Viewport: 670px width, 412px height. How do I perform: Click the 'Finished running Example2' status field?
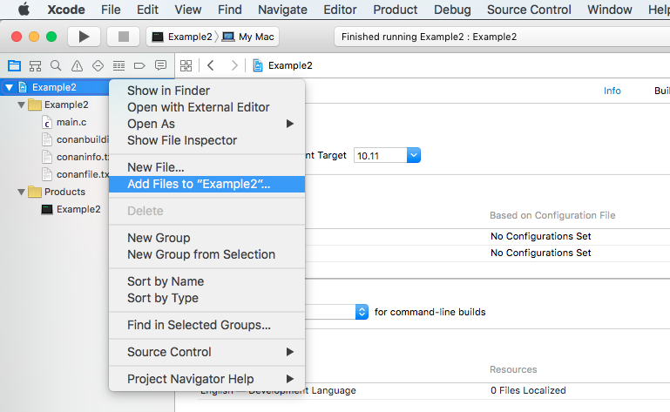(502, 37)
